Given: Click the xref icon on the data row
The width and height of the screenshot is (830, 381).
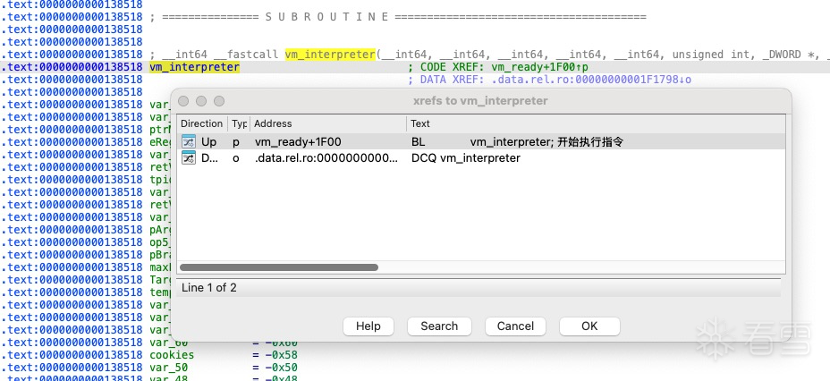Looking at the screenshot, I should pos(188,157).
